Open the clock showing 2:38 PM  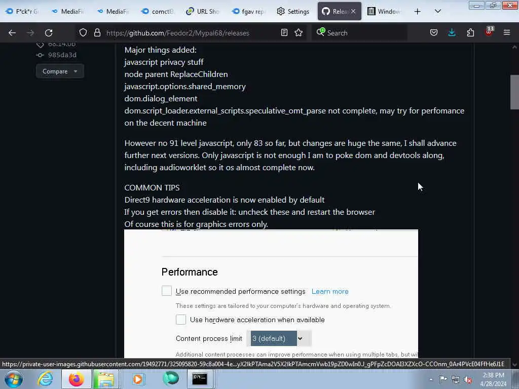(x=493, y=379)
